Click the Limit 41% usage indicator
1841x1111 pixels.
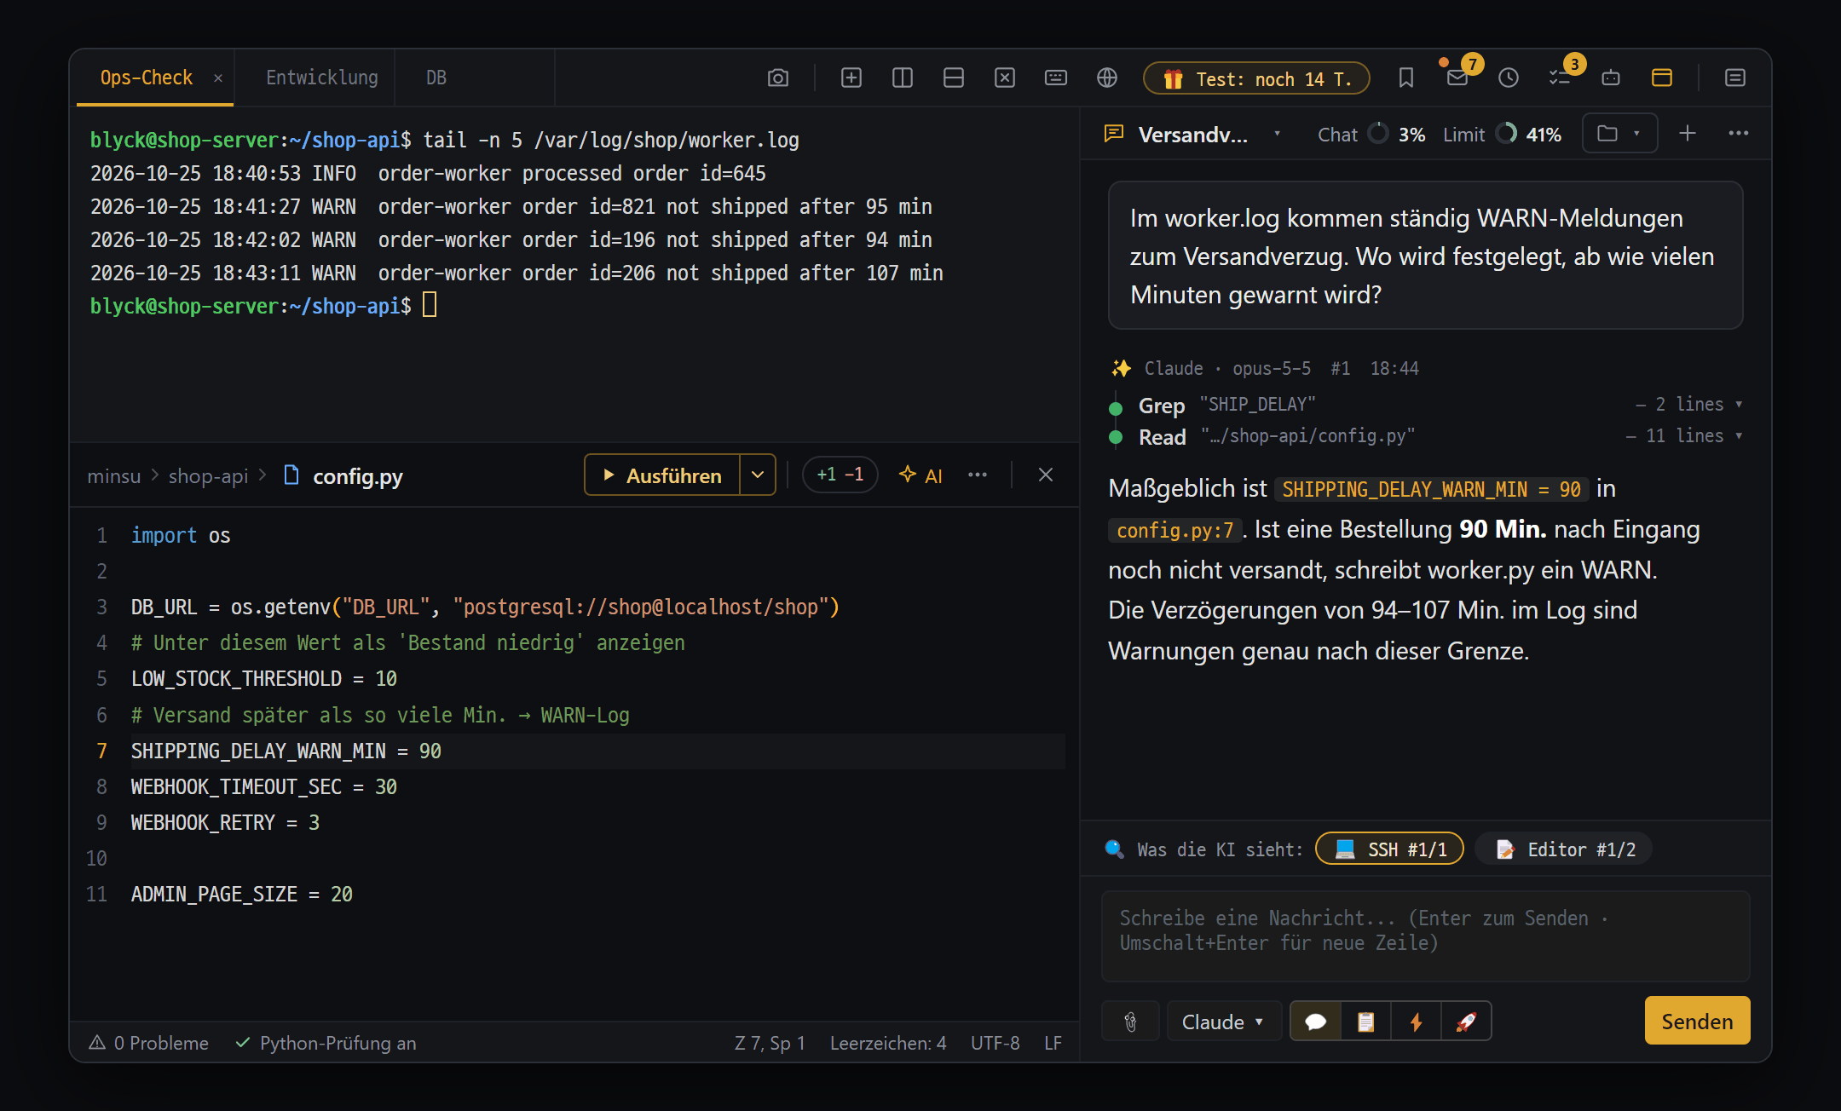coord(1502,135)
